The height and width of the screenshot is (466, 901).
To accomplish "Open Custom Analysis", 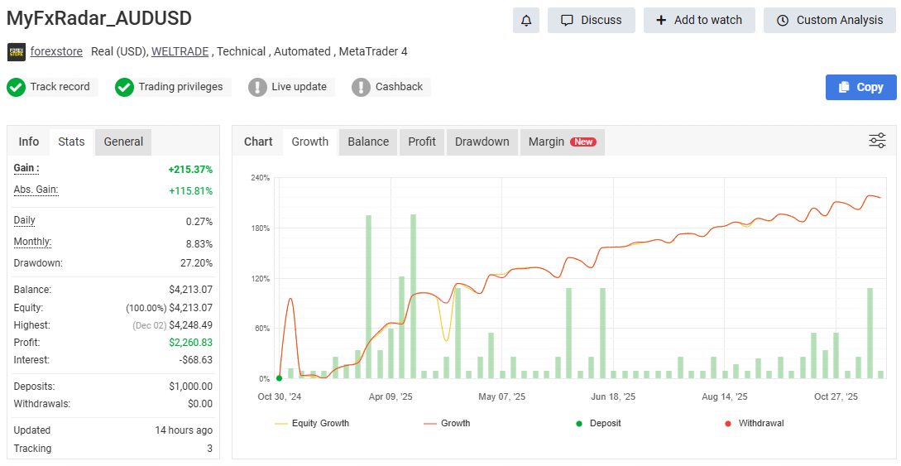I will 830,21.
